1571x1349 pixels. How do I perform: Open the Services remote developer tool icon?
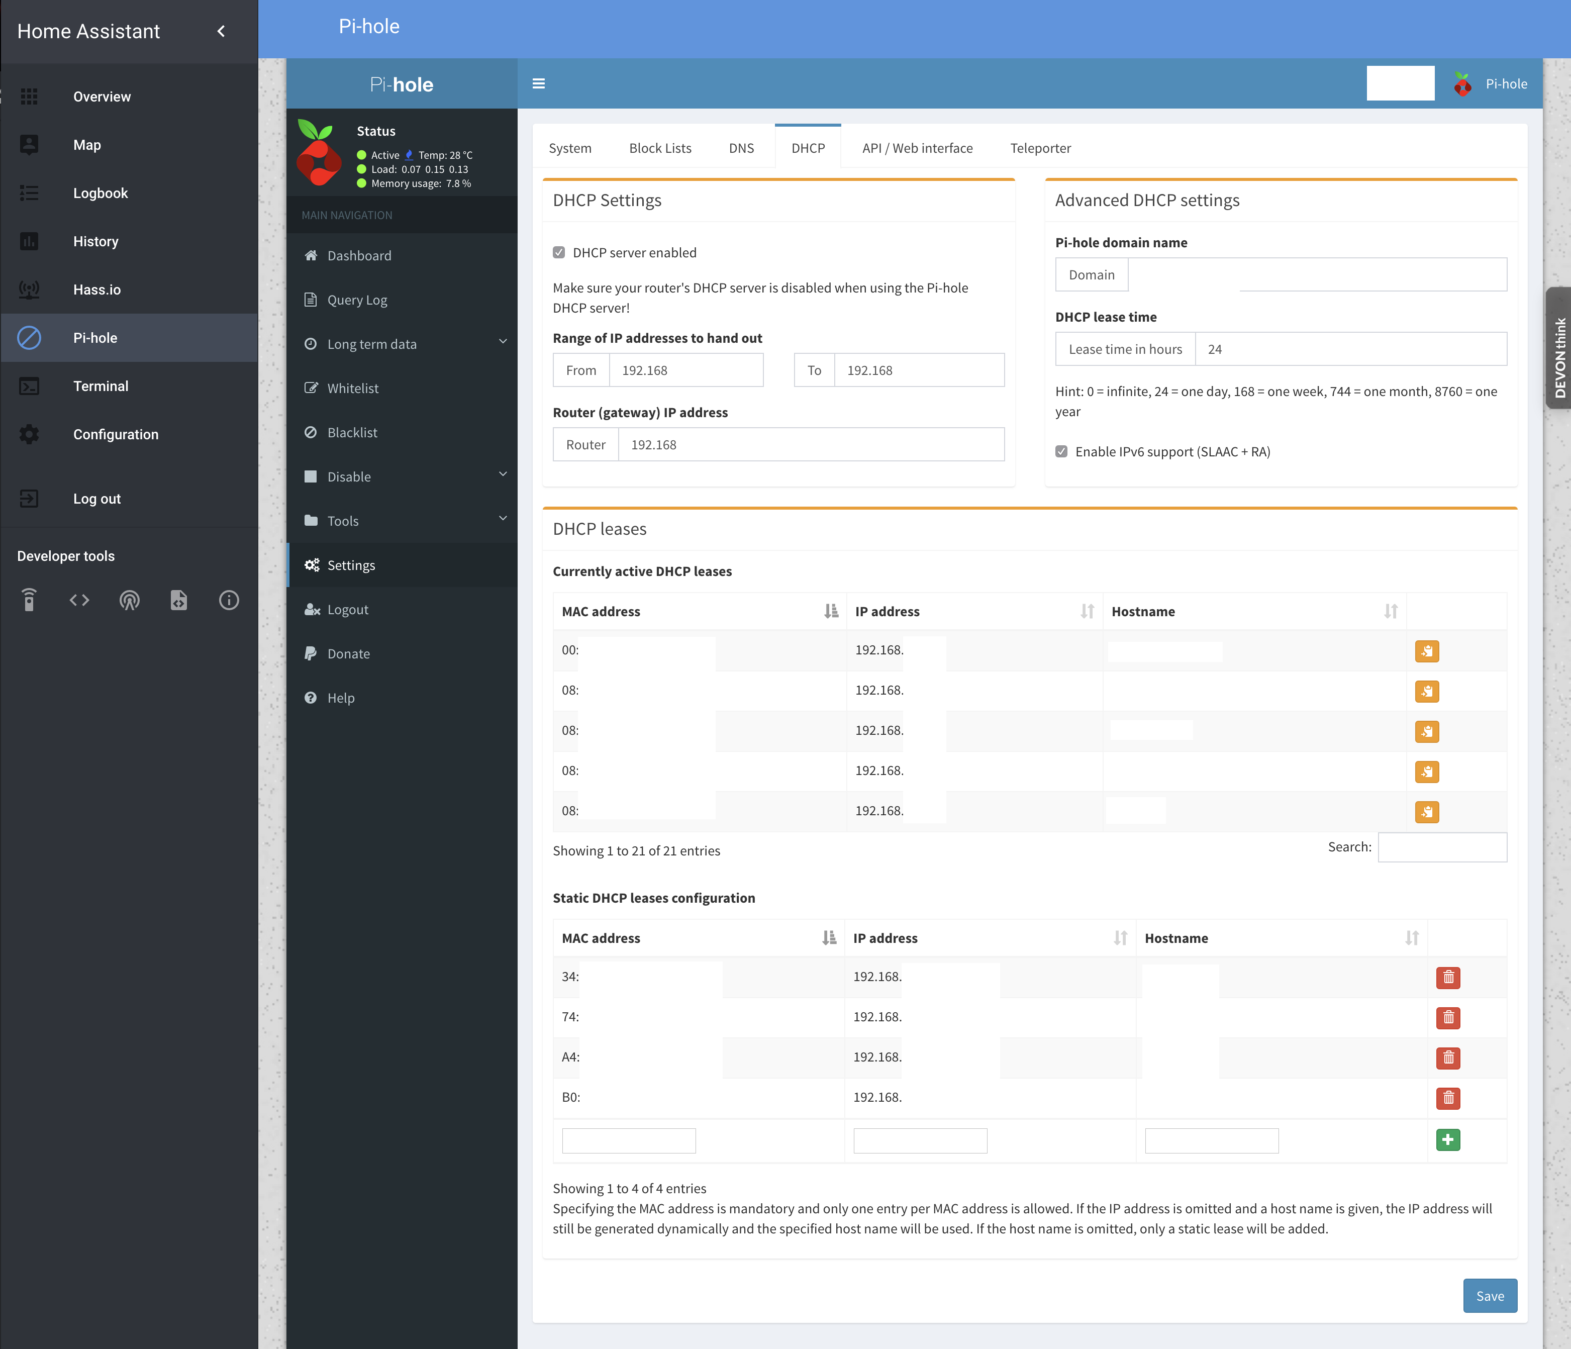[x=29, y=601]
